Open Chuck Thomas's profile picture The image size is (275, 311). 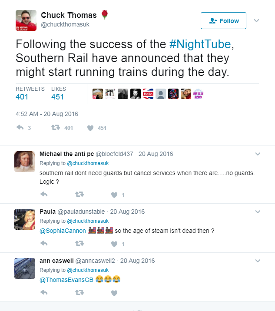(26, 20)
